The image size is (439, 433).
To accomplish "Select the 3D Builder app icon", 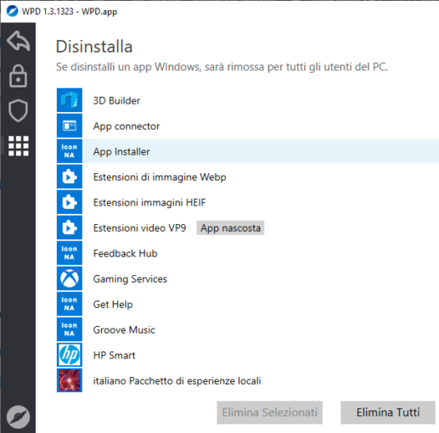I will pos(70,100).
